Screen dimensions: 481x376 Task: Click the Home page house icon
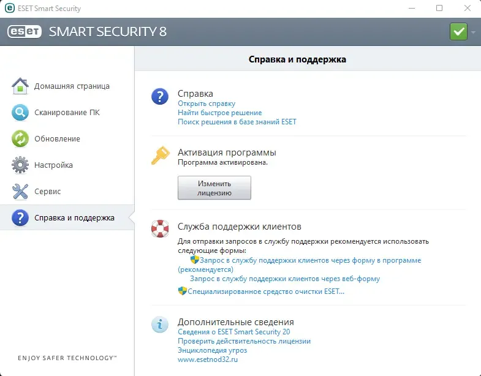tap(20, 86)
